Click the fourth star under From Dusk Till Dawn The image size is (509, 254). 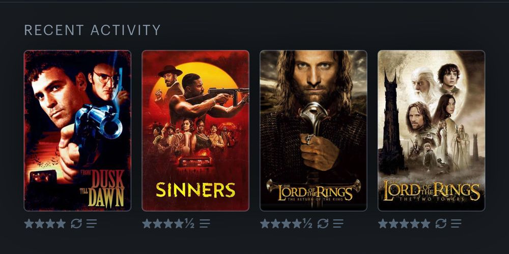(61, 224)
